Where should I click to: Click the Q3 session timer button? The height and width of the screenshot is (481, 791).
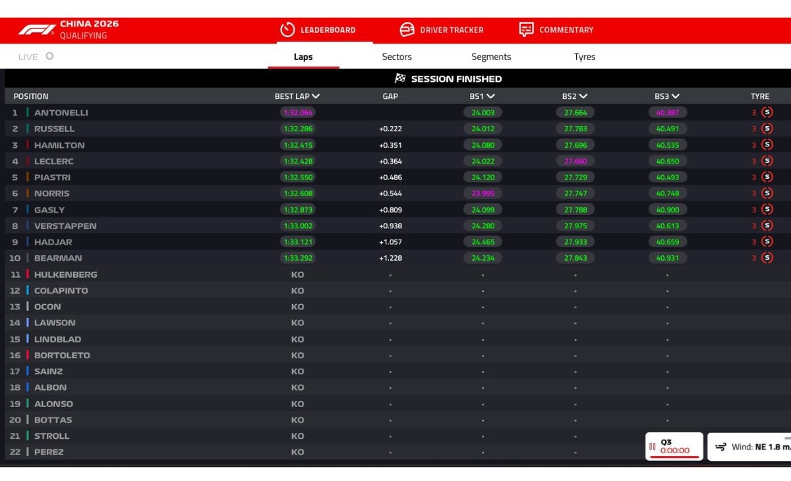click(x=674, y=445)
